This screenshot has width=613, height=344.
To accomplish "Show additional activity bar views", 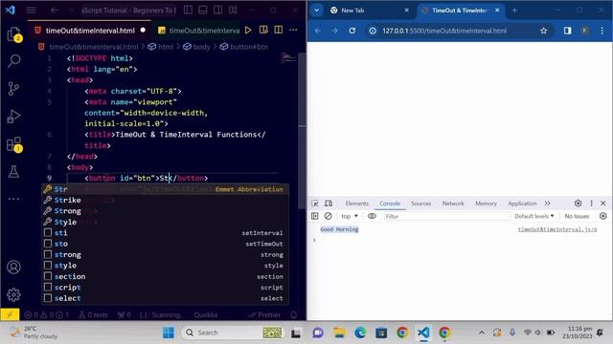I will coord(13,199).
